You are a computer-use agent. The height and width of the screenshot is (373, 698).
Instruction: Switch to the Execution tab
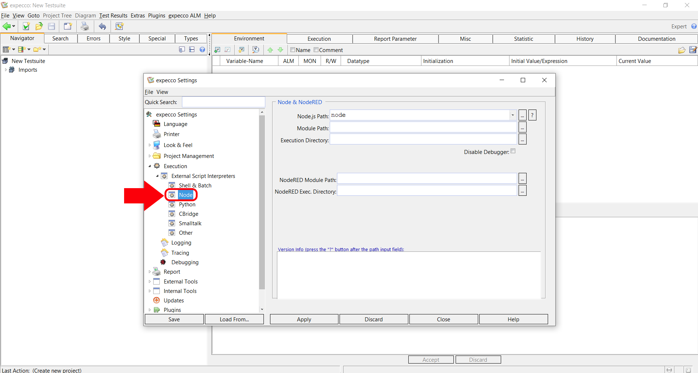coord(319,39)
